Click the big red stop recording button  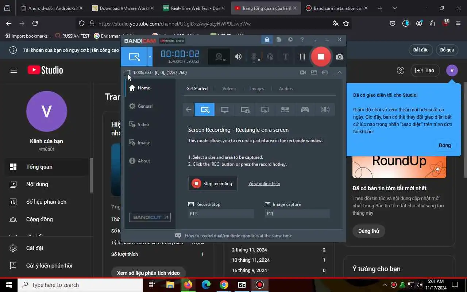[x=321, y=56]
